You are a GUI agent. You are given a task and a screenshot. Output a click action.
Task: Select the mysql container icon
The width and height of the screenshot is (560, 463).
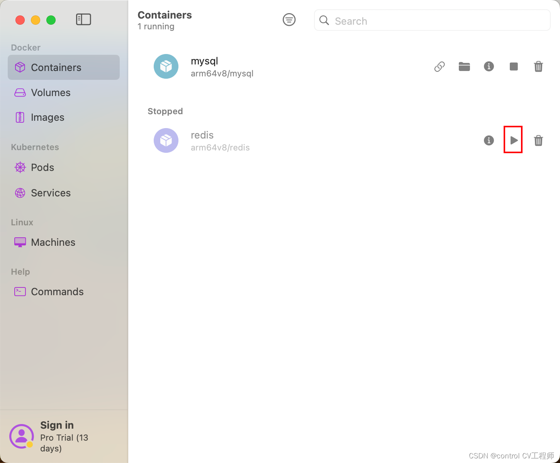(166, 66)
